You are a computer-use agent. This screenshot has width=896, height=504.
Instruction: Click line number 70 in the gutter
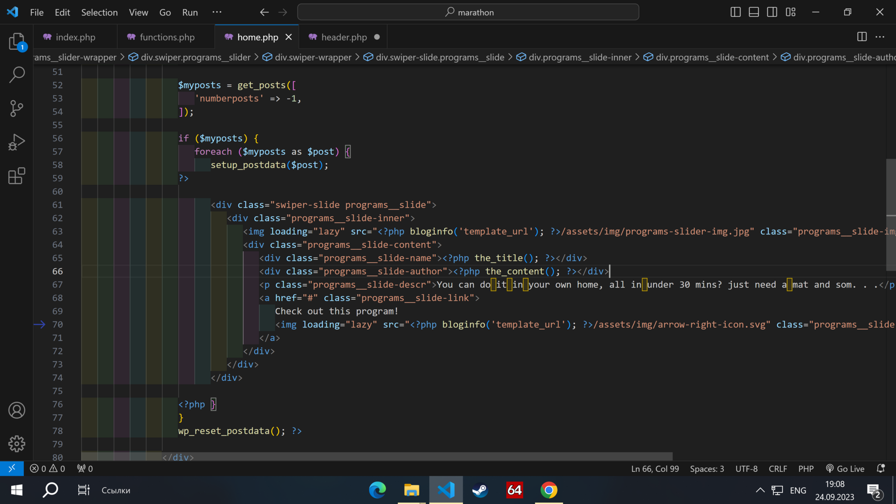coord(57,324)
